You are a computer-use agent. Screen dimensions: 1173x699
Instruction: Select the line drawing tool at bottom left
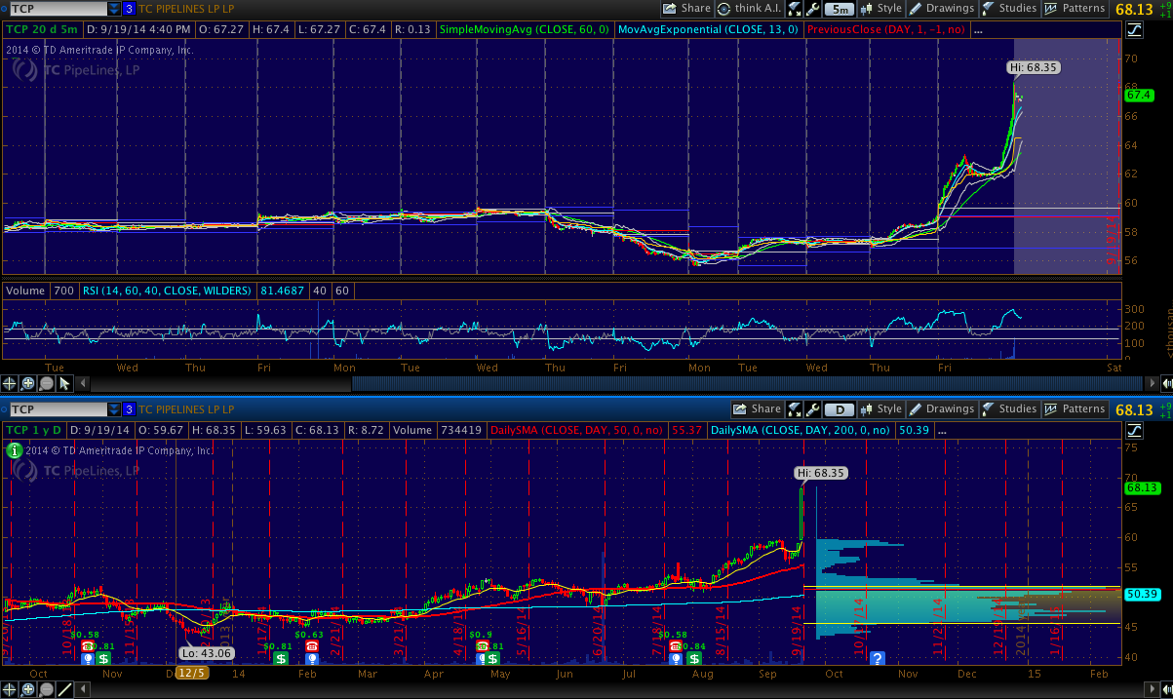tap(64, 689)
